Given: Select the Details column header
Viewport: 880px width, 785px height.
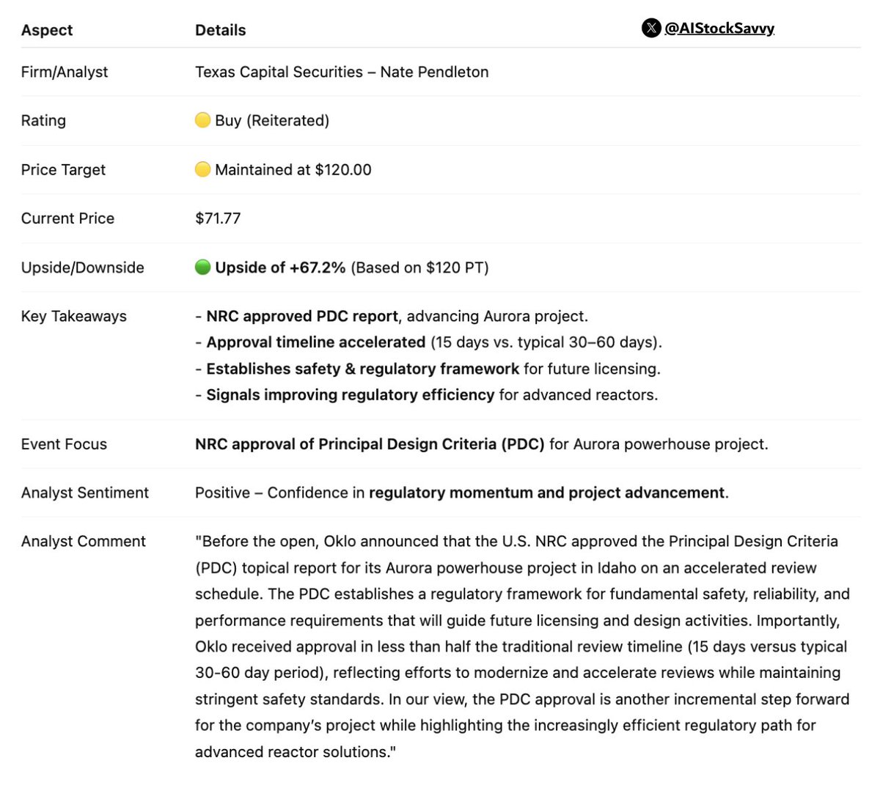Looking at the screenshot, I should pos(221,30).
